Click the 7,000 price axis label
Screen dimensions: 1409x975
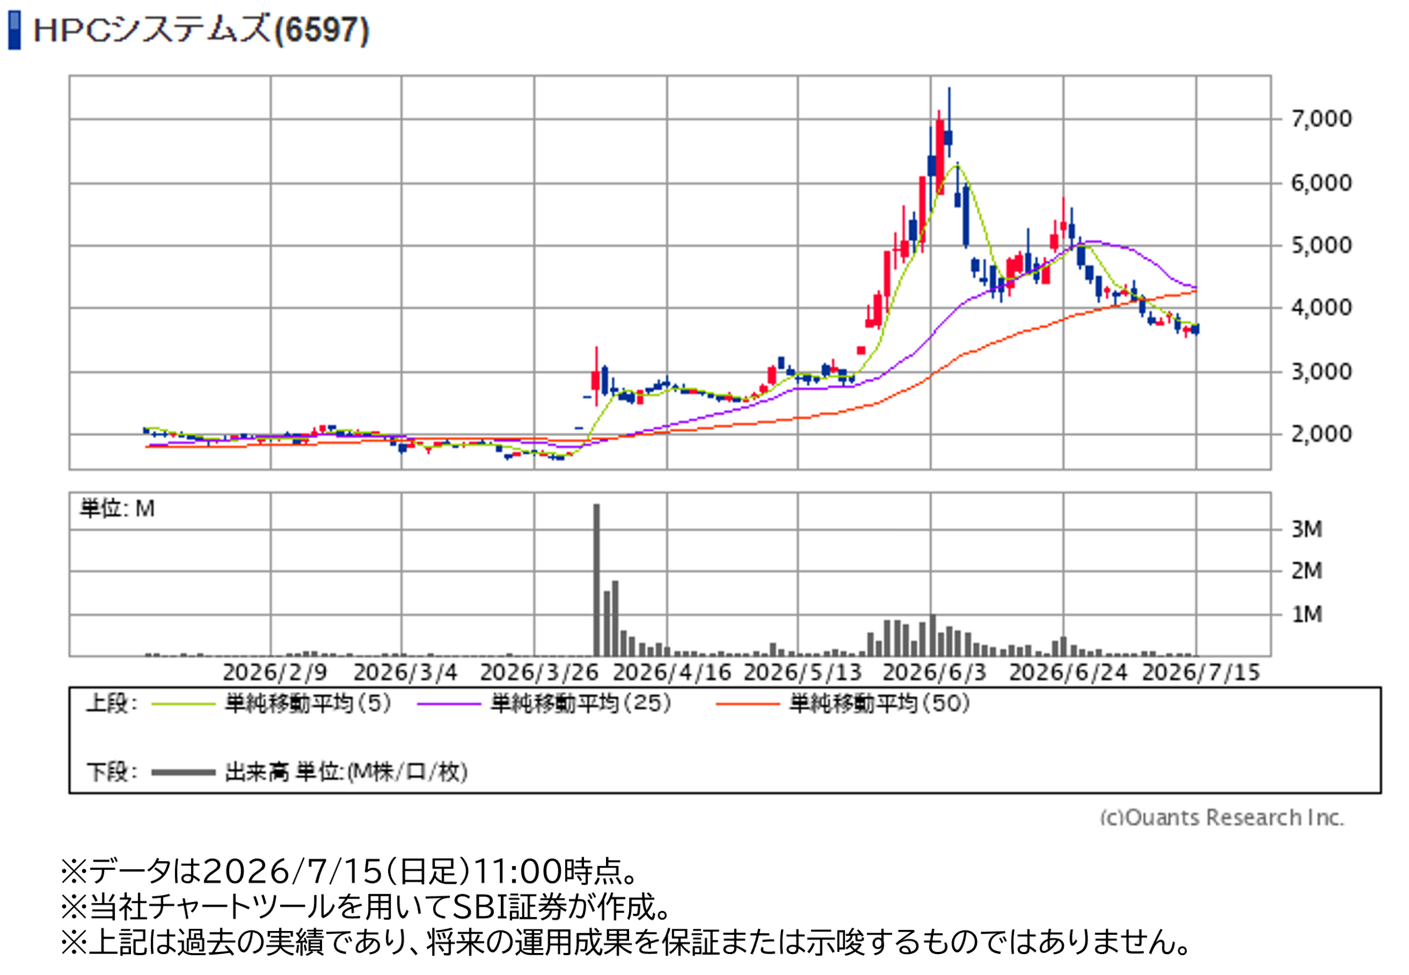pos(1321,118)
